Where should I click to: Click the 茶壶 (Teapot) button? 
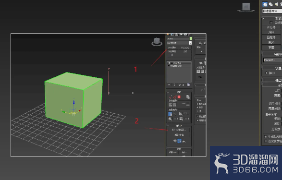tap(271, 48)
